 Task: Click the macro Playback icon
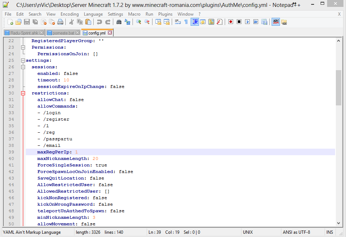(x=247, y=22)
